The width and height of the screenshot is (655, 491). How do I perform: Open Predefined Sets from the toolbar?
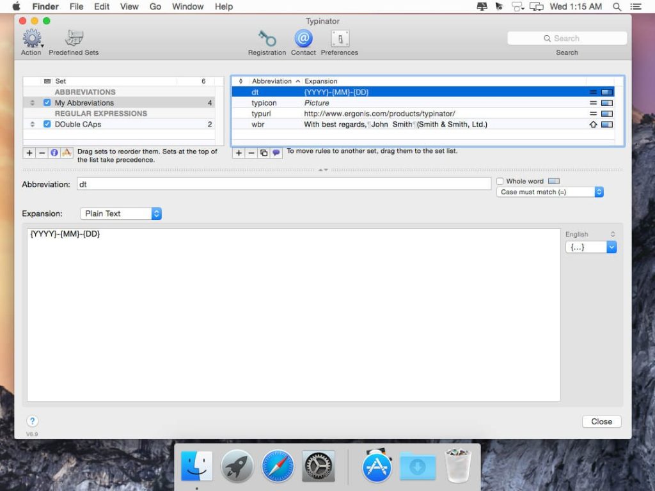point(74,39)
